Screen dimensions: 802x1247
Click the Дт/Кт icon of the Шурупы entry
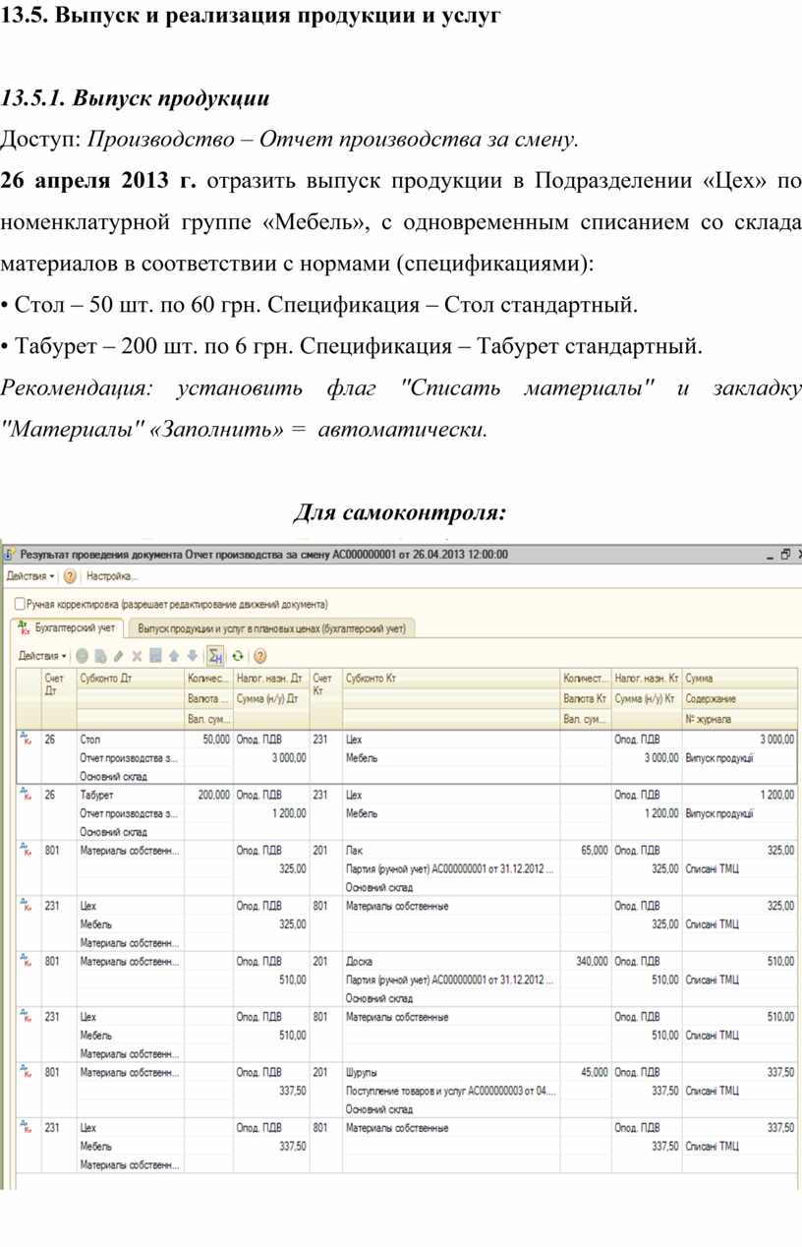pyautogui.click(x=26, y=1072)
